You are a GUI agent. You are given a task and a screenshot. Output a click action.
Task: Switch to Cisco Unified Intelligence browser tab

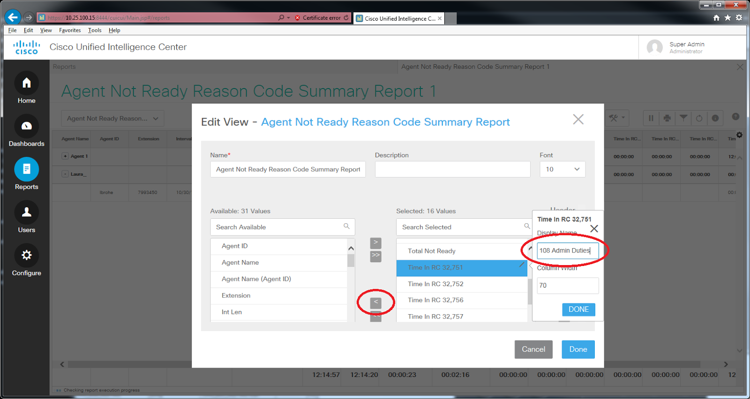399,18
